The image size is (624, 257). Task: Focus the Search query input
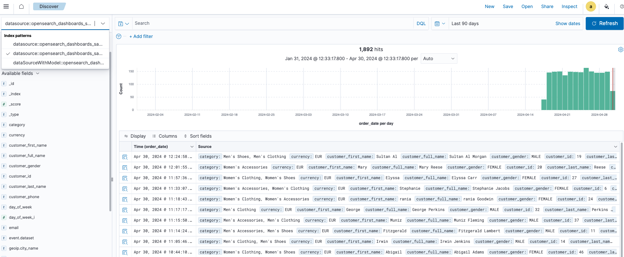(273, 23)
